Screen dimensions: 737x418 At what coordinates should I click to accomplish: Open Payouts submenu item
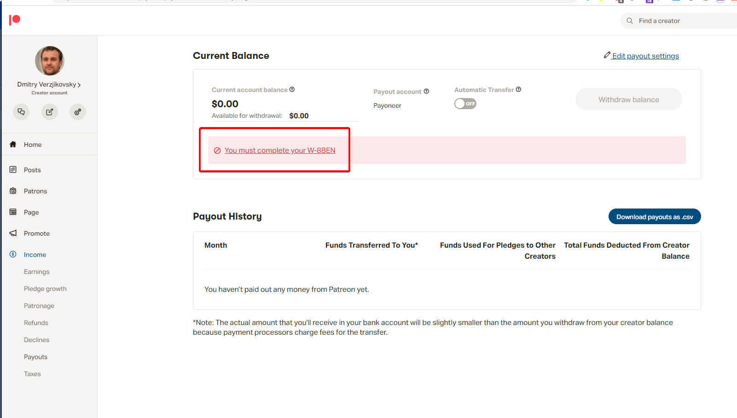click(36, 357)
